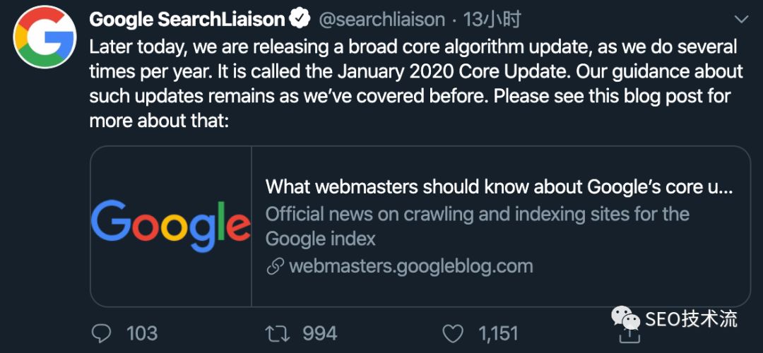
Task: Open the tweet via 13小时 timestamp
Action: [492, 19]
